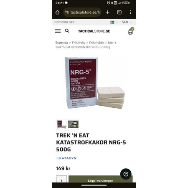Viewport: 188px width, 188px height.
Task: Click the Kontakta oss link
Action: pyautogui.click(x=64, y=22)
